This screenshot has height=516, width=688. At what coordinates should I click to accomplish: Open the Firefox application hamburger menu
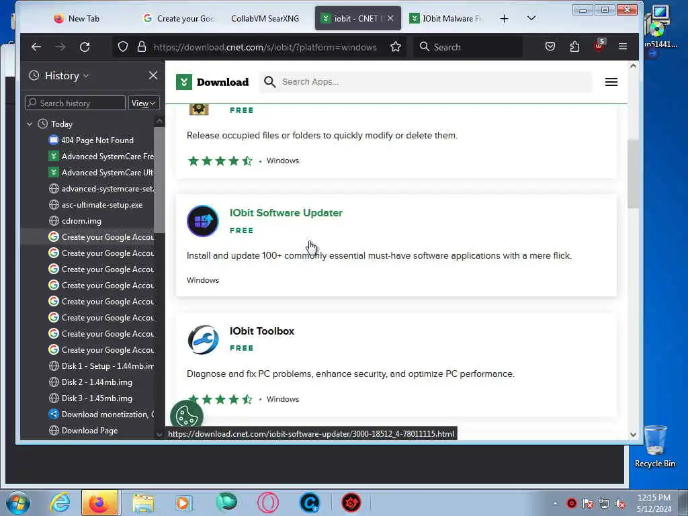coord(623,46)
